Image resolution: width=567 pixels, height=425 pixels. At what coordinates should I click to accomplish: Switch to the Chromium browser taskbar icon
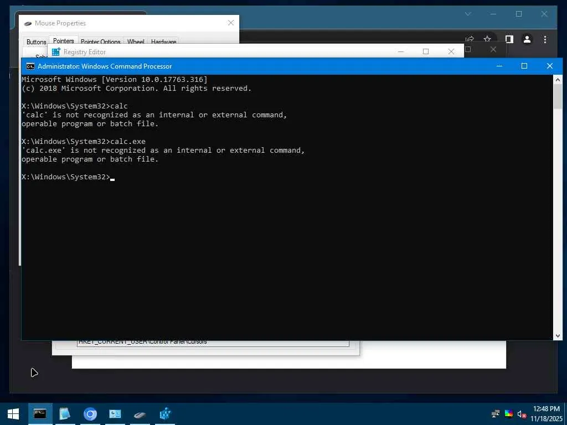90,414
